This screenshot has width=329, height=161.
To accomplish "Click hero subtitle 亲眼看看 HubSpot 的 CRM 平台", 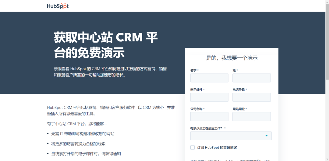I will 110,72.
